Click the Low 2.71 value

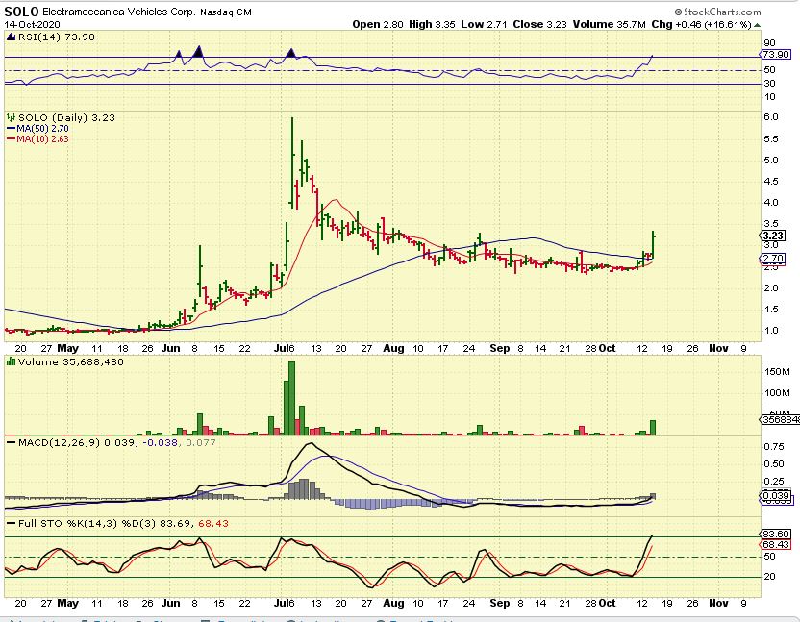pos(484,24)
